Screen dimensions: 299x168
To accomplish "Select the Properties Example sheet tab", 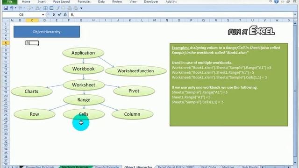I will point(40,167).
